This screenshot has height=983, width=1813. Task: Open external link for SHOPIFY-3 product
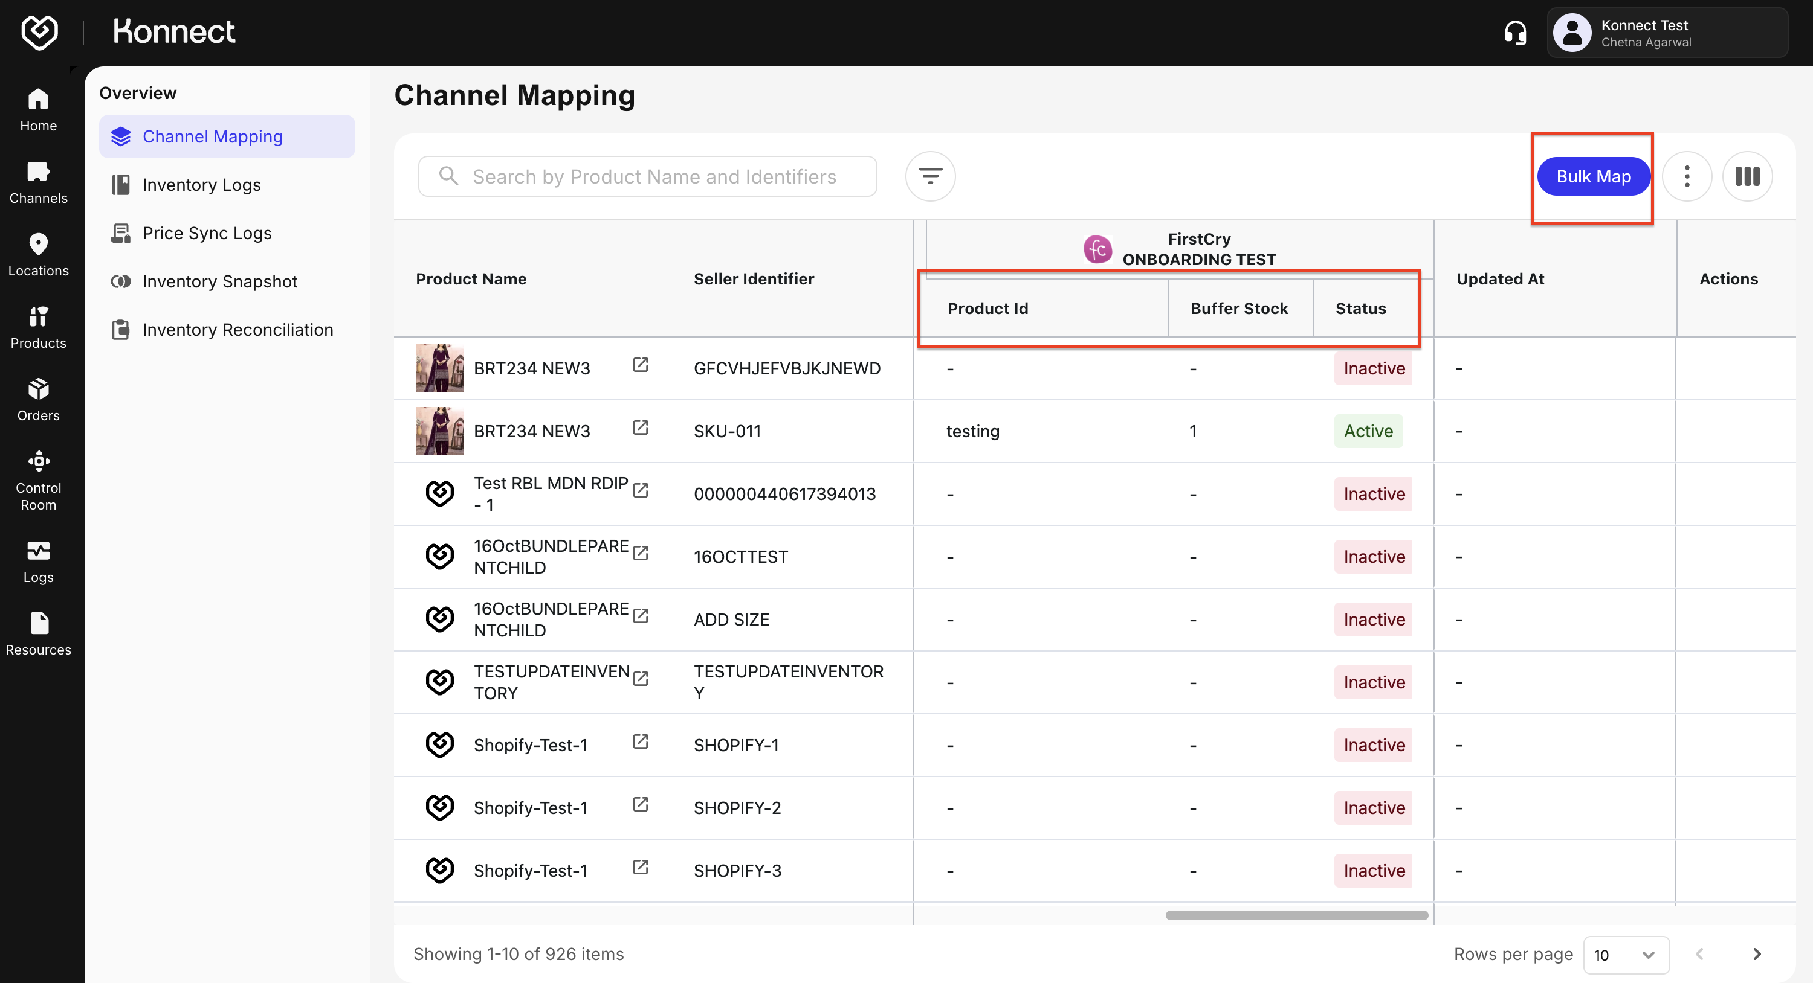[640, 866]
